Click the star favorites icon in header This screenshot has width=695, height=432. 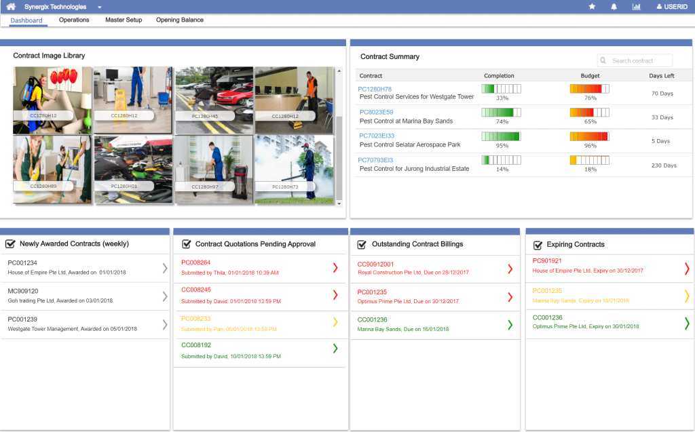(592, 6)
